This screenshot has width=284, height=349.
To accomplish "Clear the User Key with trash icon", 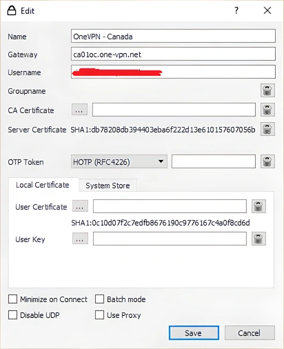I will coord(258,239).
